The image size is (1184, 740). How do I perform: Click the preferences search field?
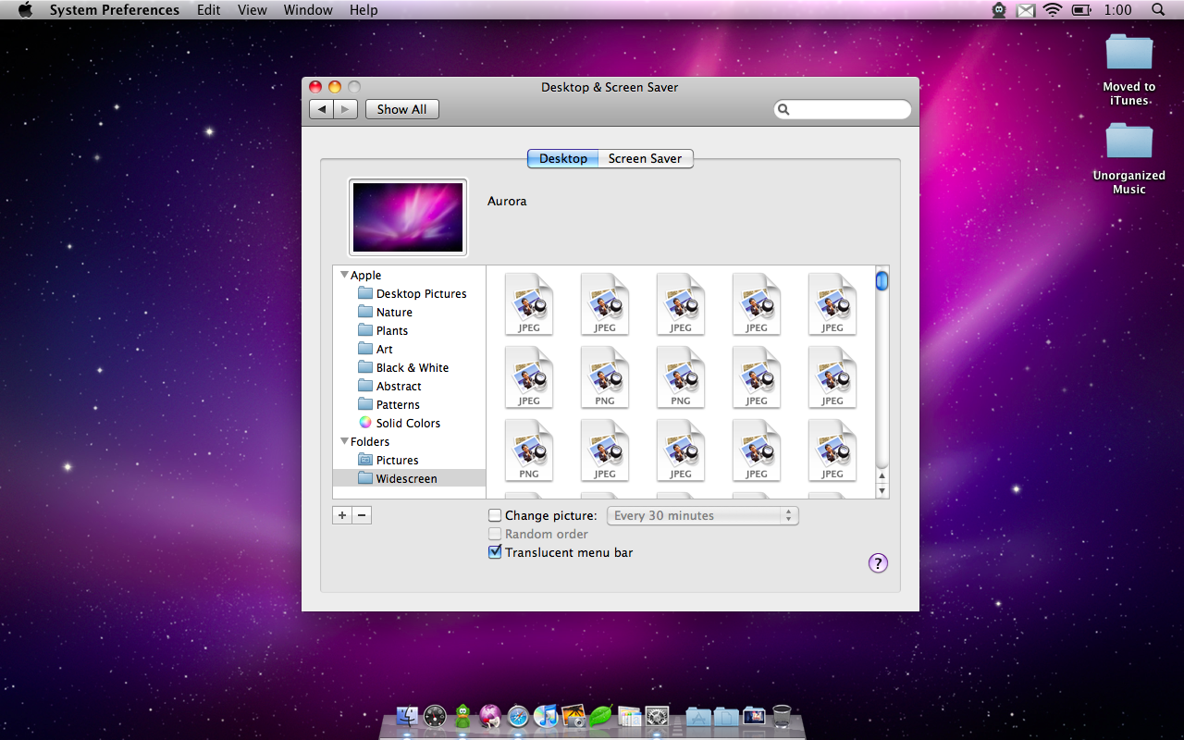point(843,109)
